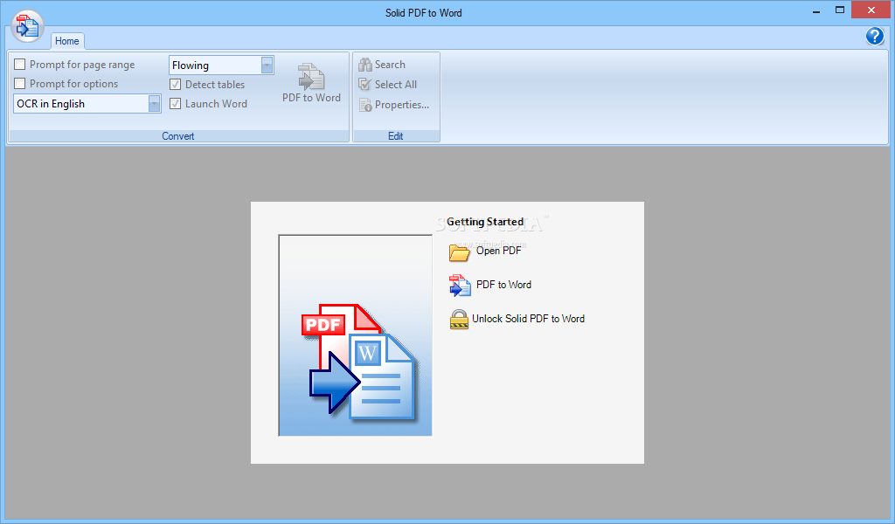The height and width of the screenshot is (524, 895).
Task: Click the Unlock Solid PDF to Word link
Action: [x=528, y=319]
